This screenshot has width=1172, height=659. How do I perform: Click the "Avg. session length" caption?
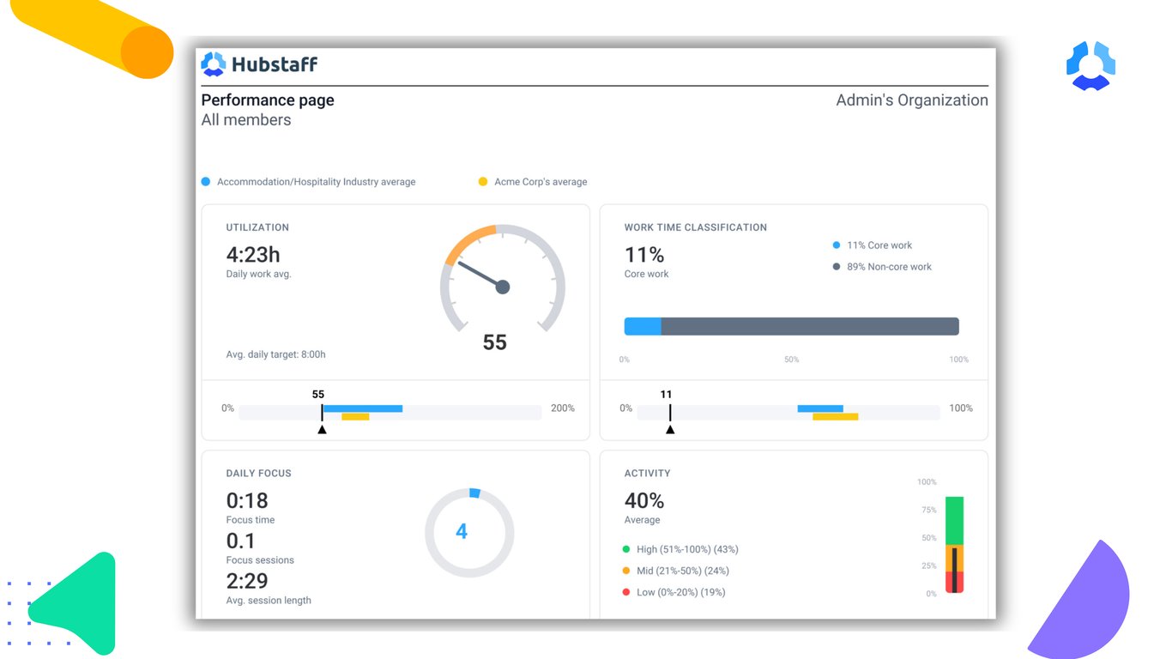coord(269,601)
